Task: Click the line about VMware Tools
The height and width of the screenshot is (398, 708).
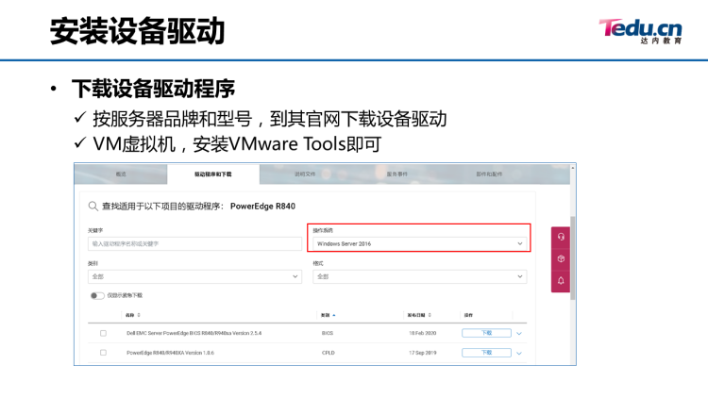Action: tap(237, 144)
